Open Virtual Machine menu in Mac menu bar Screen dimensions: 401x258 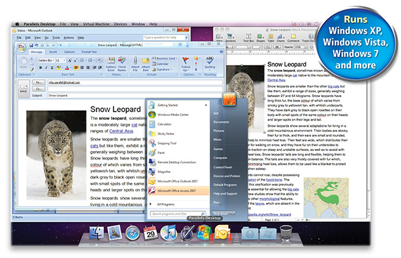[96, 24]
